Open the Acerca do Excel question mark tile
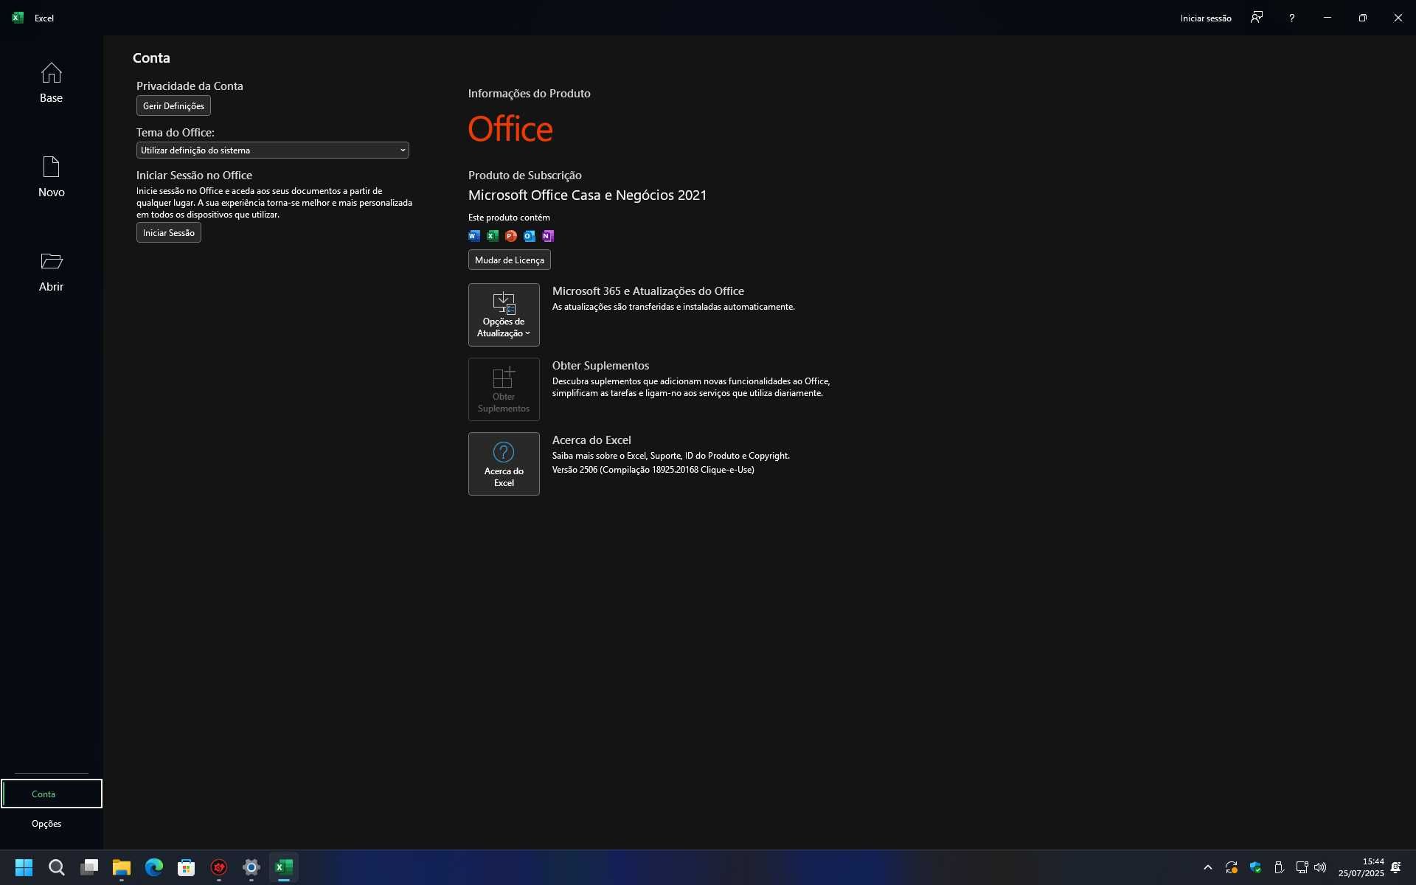The width and height of the screenshot is (1416, 885). click(x=504, y=464)
